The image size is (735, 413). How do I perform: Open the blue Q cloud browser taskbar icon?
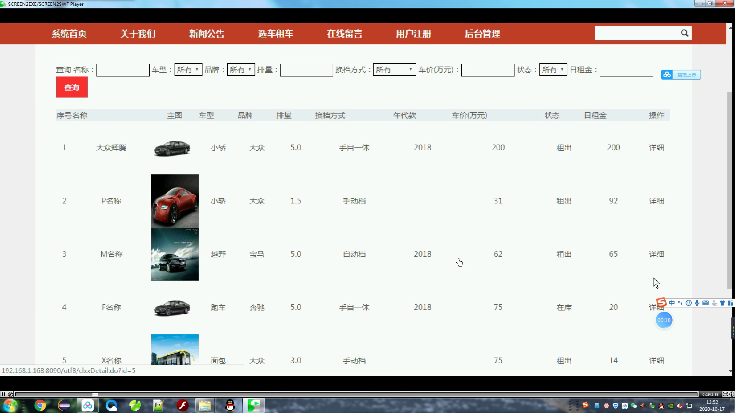click(x=111, y=405)
